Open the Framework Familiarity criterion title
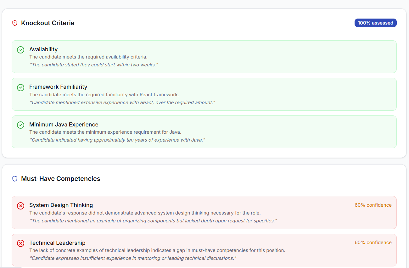Viewport: 409px width, 268px height. [x=58, y=87]
